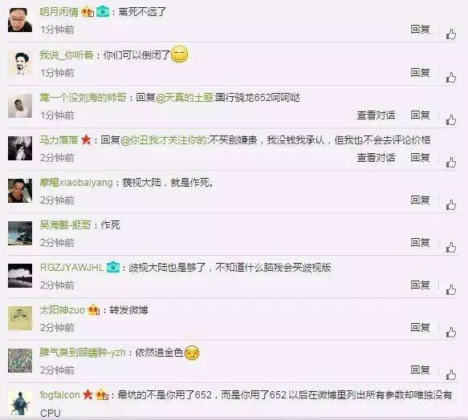Like the comment mentioning 骁龙652呵呵哒
The image size is (468, 420).
point(451,120)
